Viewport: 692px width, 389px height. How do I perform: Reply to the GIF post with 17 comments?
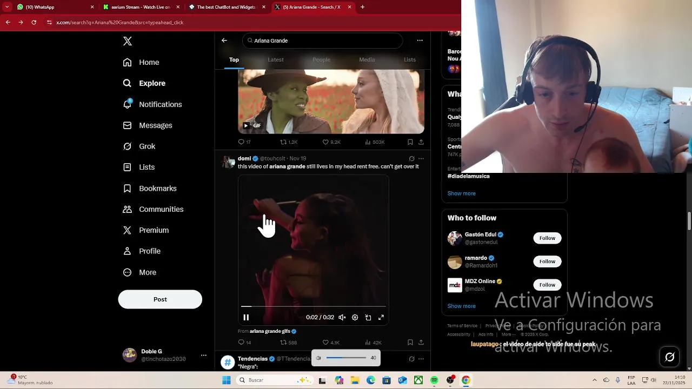pyautogui.click(x=244, y=142)
